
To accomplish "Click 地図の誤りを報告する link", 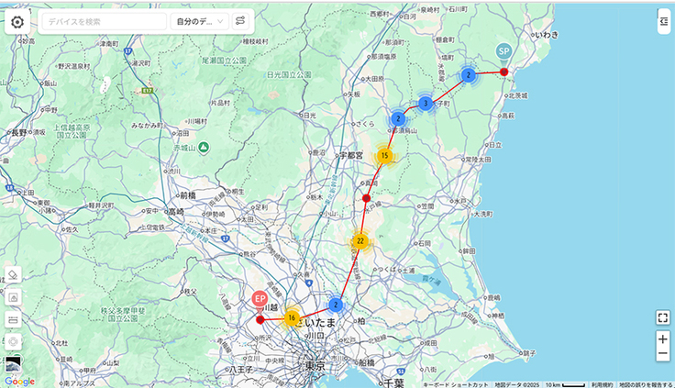I will click(646, 383).
